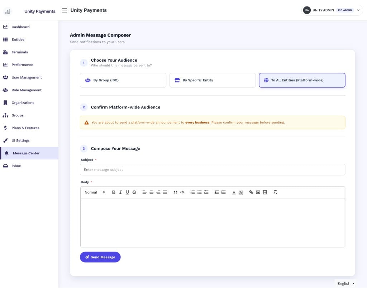Decrease indent (outdent) in the editor
The height and width of the screenshot is (288, 367).
pyautogui.click(x=216, y=192)
